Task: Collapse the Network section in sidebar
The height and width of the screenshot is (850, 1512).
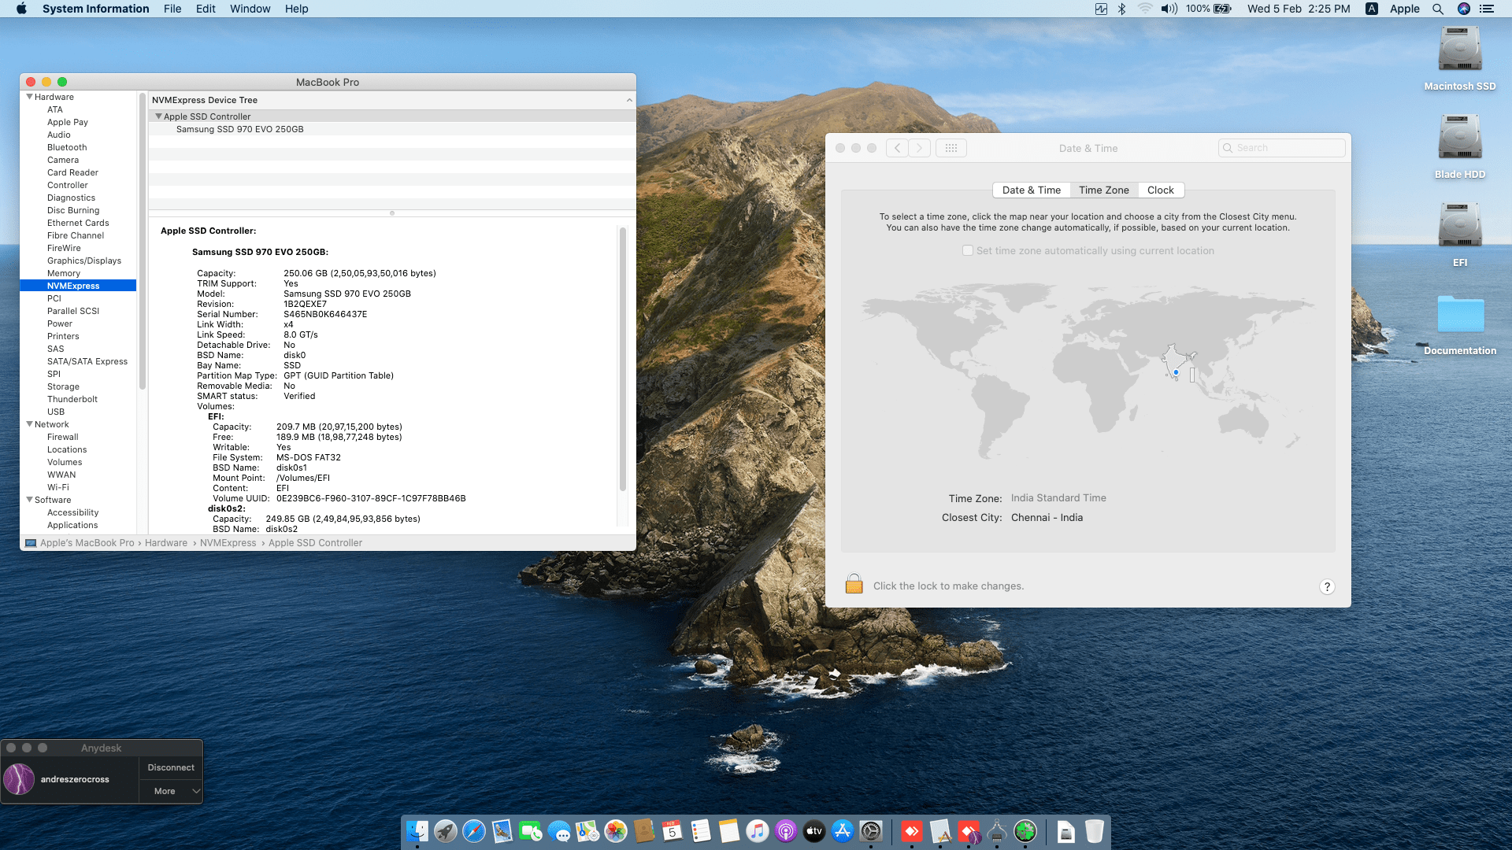Action: 30,424
